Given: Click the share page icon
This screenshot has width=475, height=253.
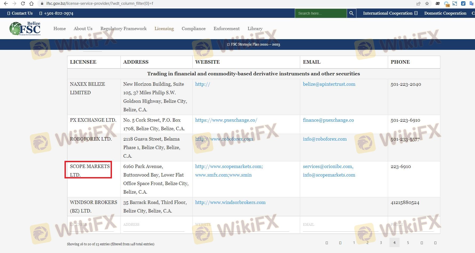Looking at the screenshot, I should [x=418, y=3].
